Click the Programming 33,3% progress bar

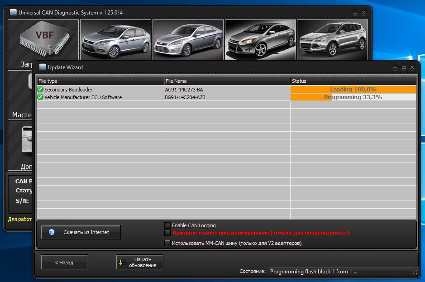point(353,97)
